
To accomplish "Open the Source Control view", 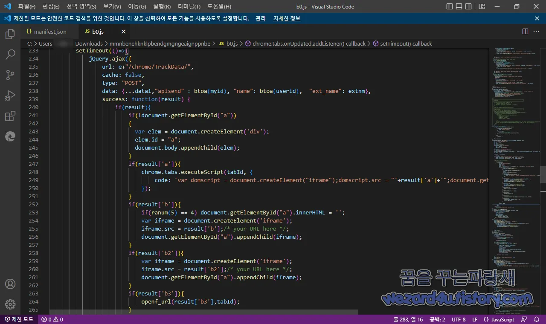I will pos(10,75).
